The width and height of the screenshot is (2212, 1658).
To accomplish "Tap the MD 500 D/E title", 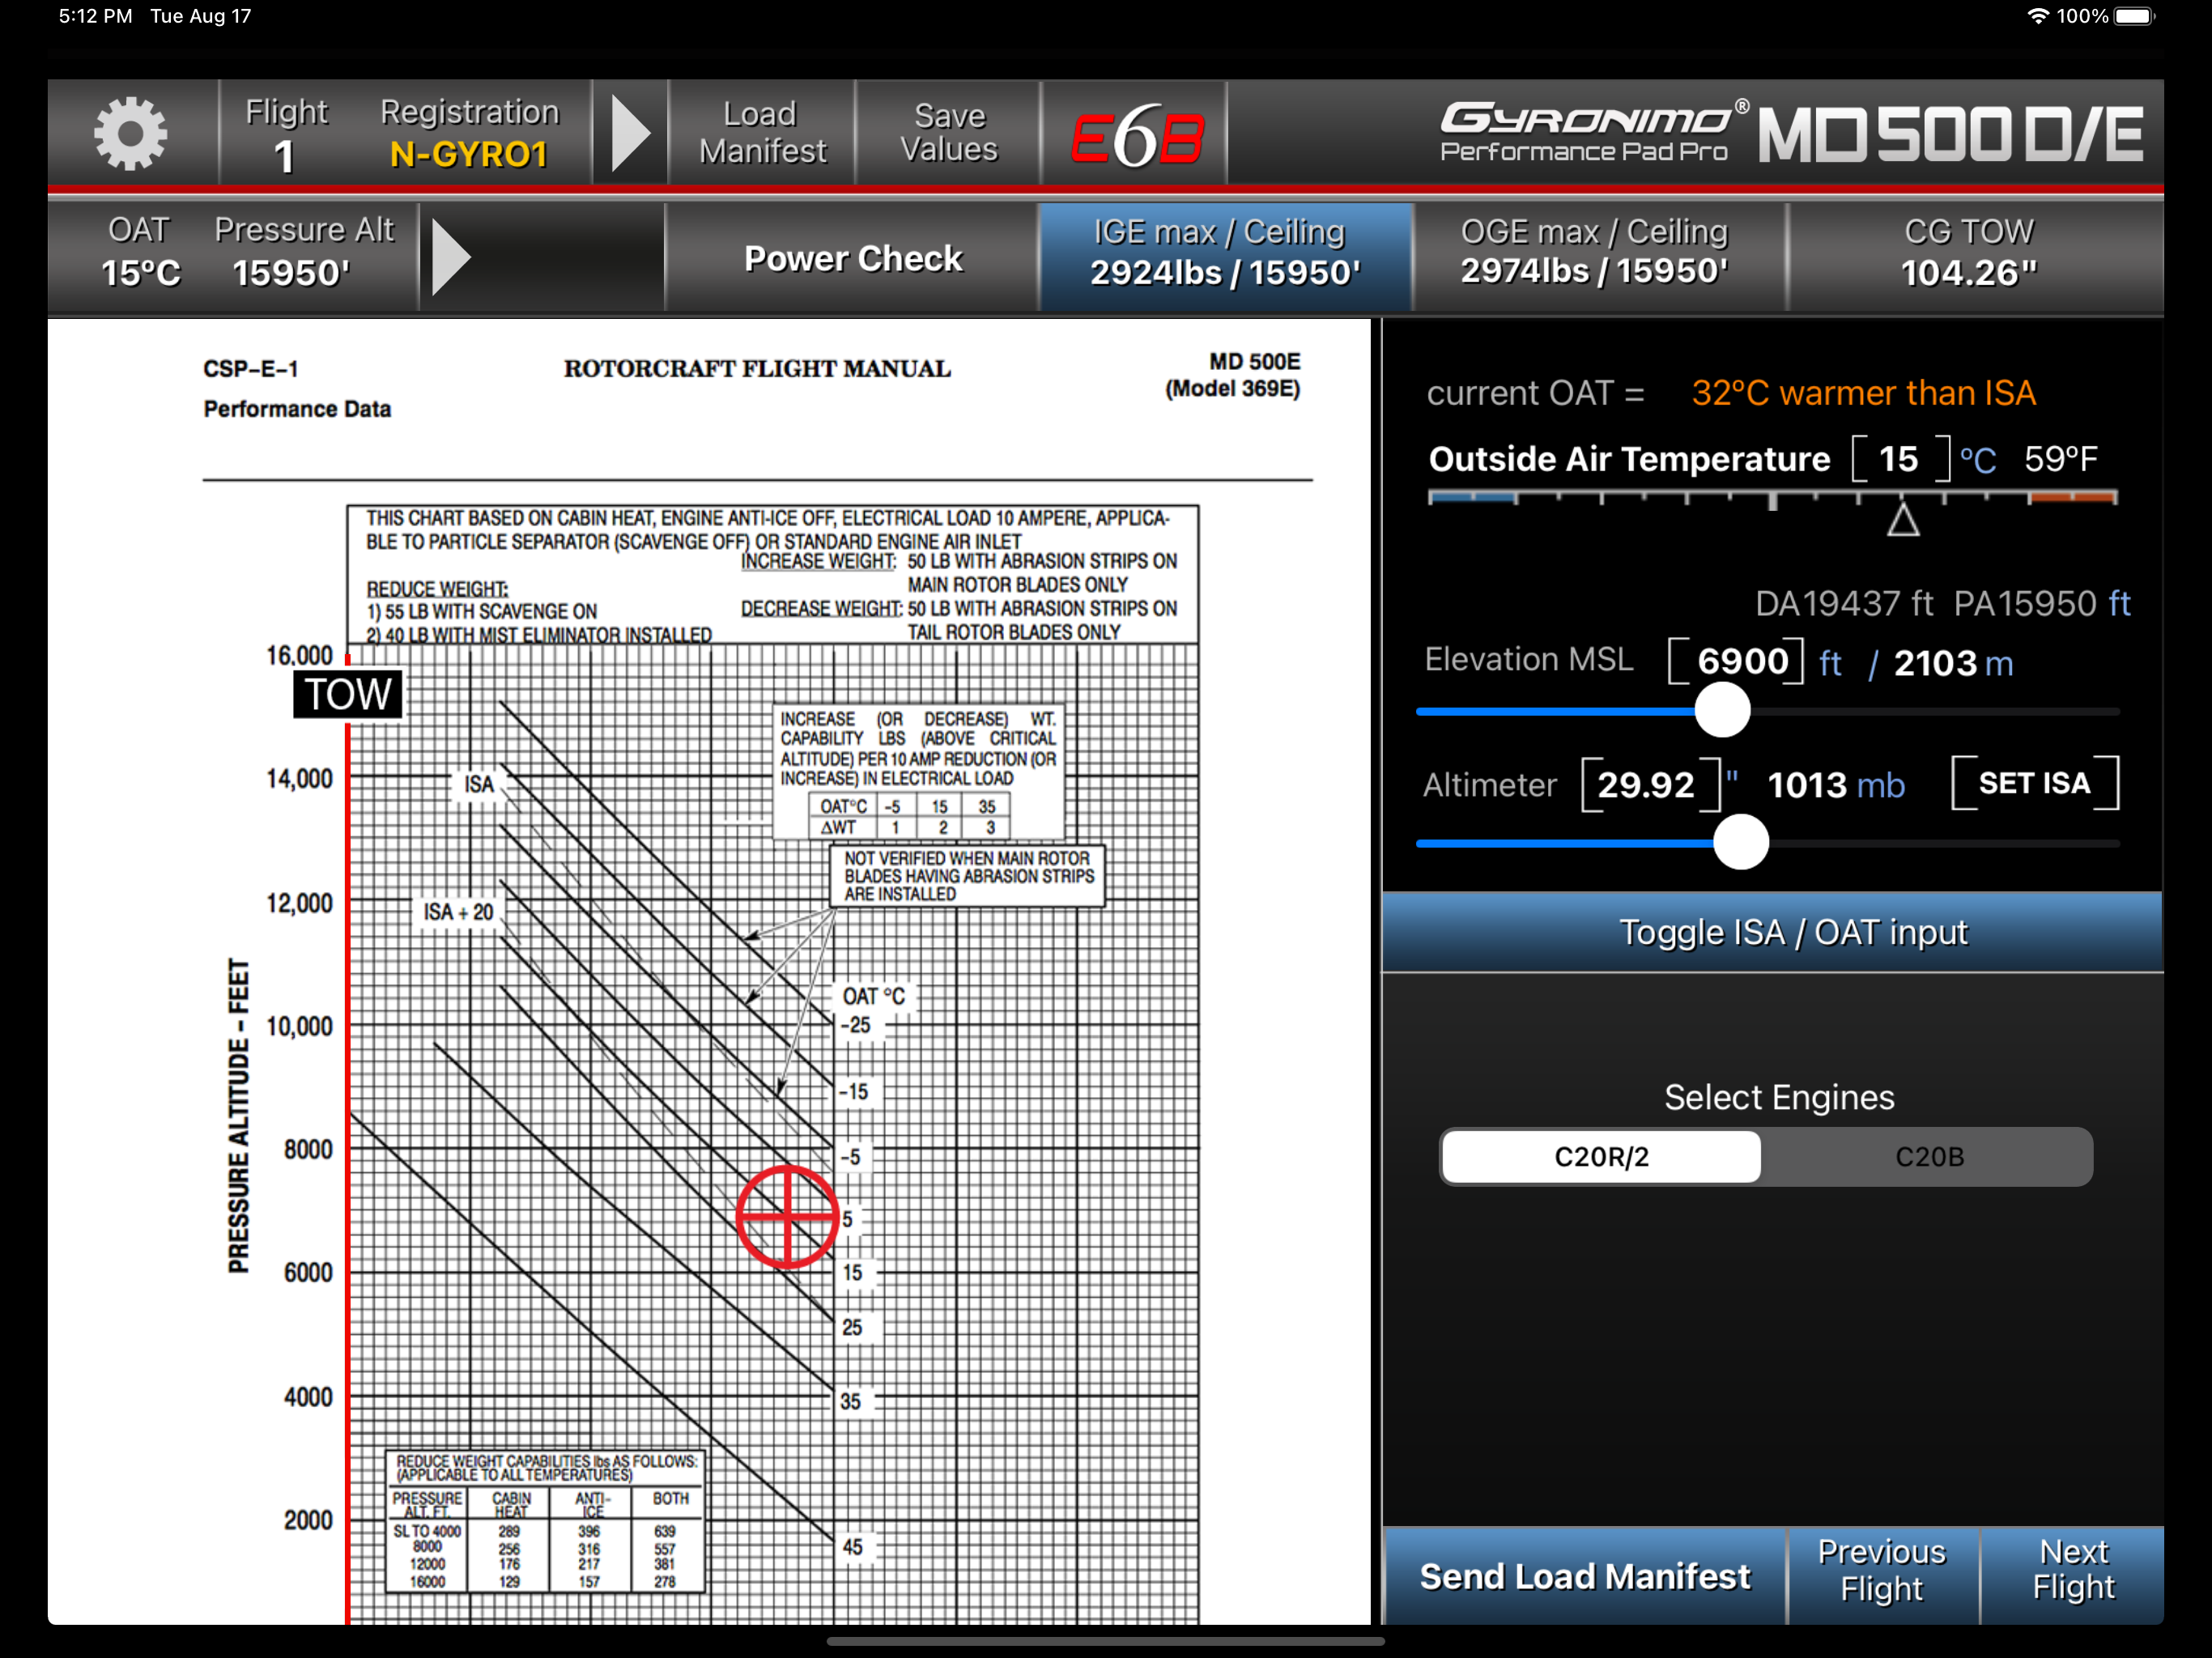I will coord(1950,135).
